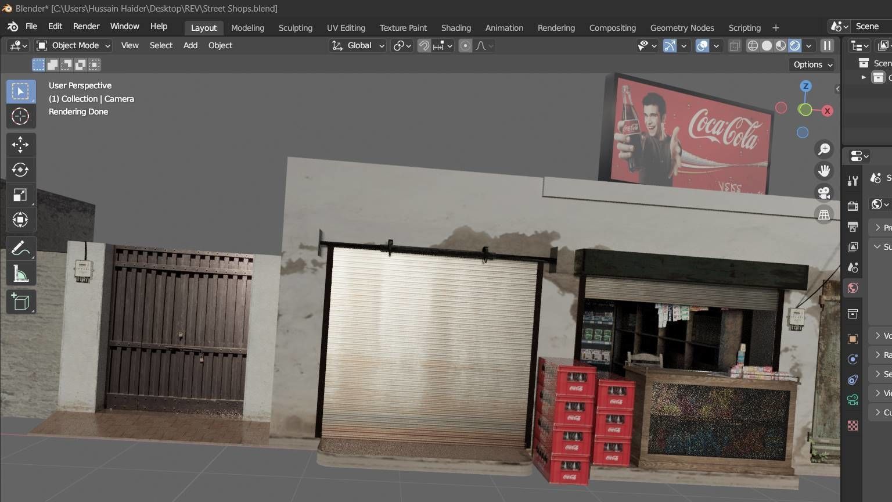The width and height of the screenshot is (892, 502).
Task: Select the Transform tool
Action: coord(20,220)
